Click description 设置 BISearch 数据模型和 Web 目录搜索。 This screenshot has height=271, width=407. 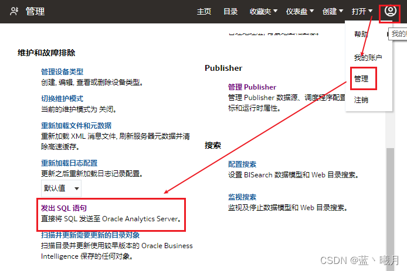coord(293,175)
